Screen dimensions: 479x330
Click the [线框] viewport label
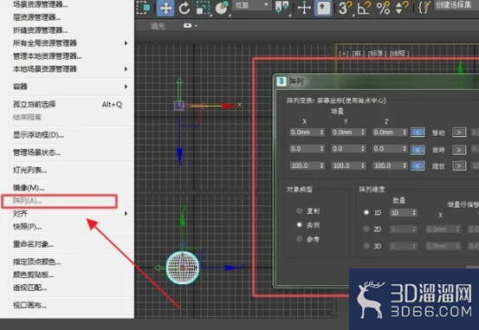coord(399,54)
